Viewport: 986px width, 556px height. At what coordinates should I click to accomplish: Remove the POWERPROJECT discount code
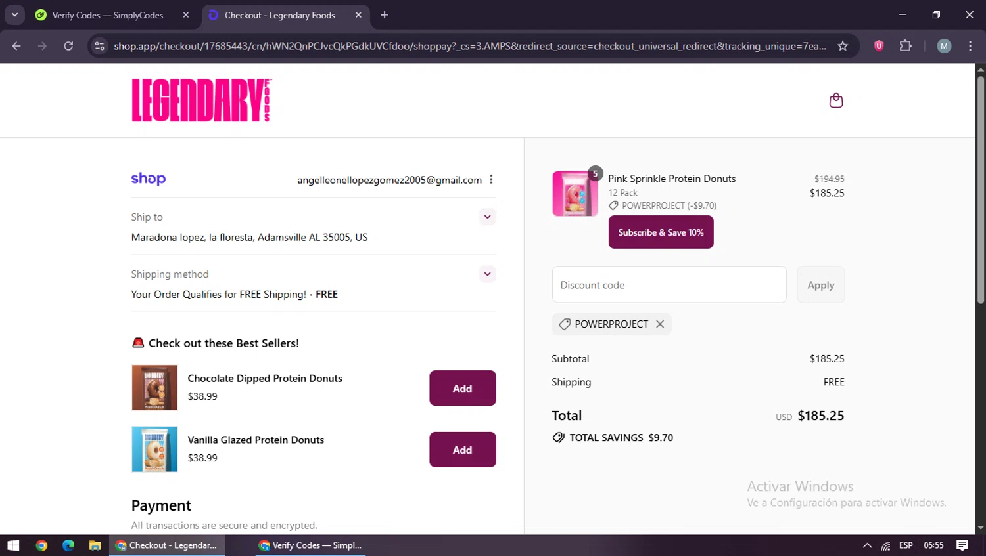(660, 324)
